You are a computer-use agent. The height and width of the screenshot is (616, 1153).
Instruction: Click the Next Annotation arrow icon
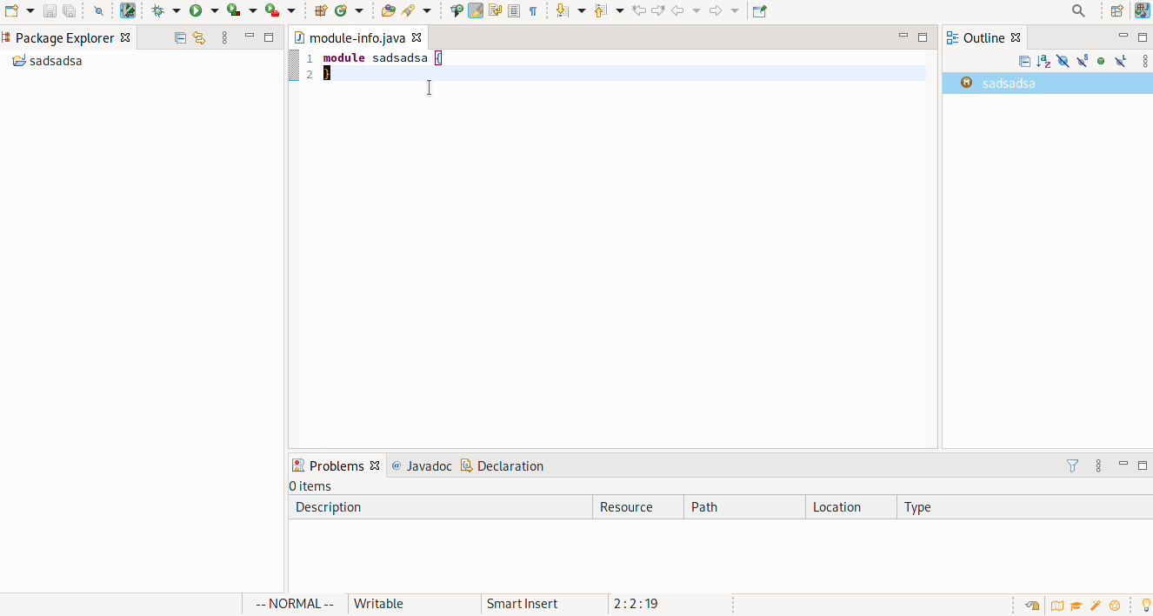(563, 10)
